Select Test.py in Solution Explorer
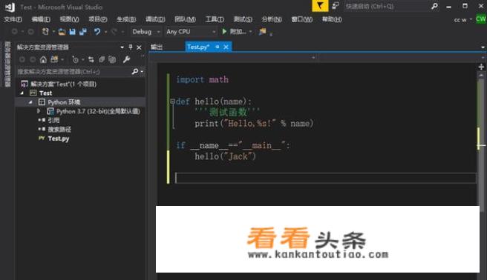The width and height of the screenshot is (487, 280). point(59,139)
